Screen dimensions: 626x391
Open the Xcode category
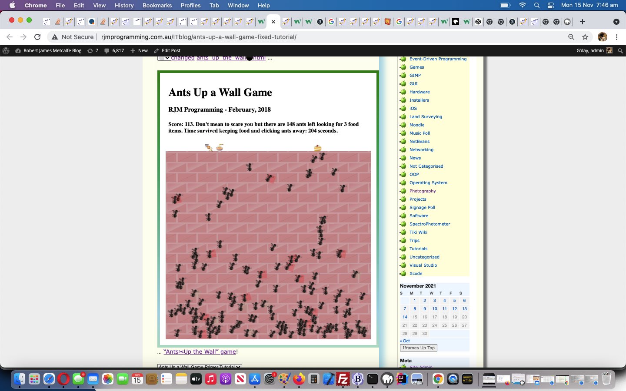[x=416, y=273]
